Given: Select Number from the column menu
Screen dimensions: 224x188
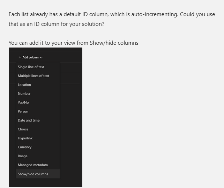Looking at the screenshot, I should [24, 94].
